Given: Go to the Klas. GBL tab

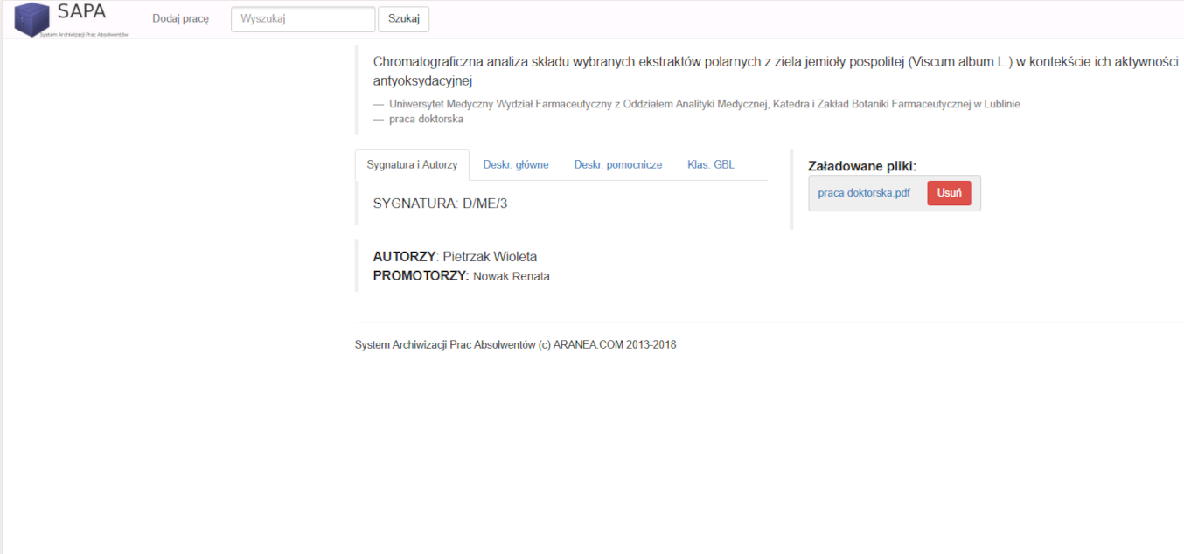Looking at the screenshot, I should click(x=711, y=164).
